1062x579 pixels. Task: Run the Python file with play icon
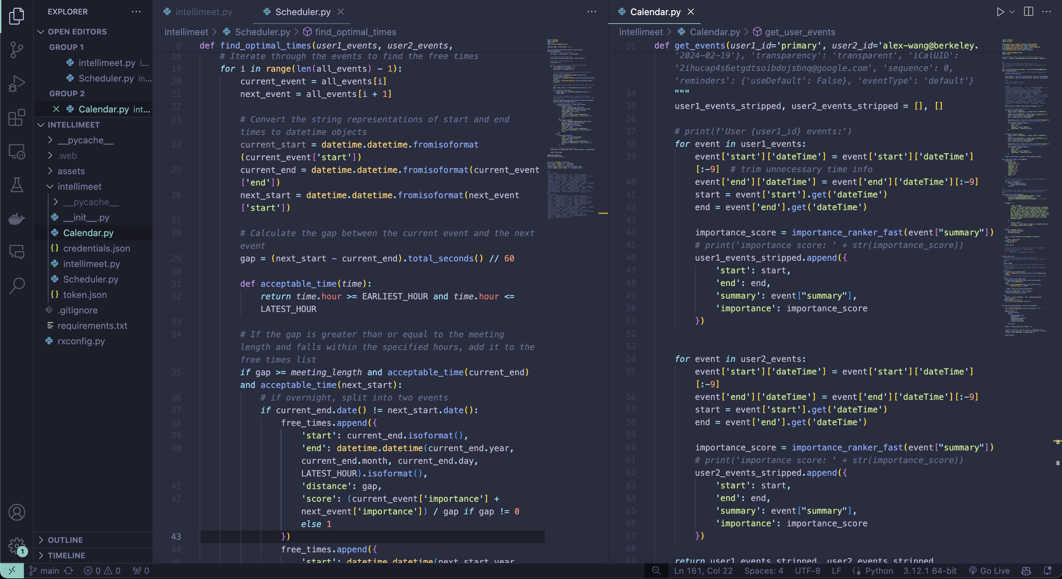point(1000,12)
